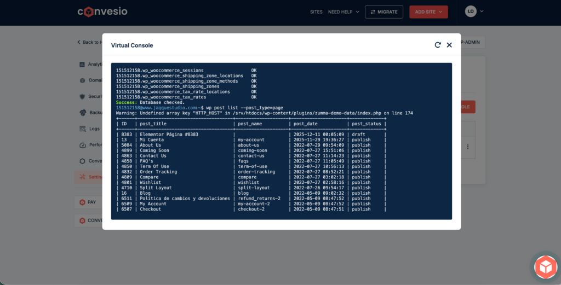Click the Mi Cuenta row title
The image size is (561, 285).
coord(152,139)
